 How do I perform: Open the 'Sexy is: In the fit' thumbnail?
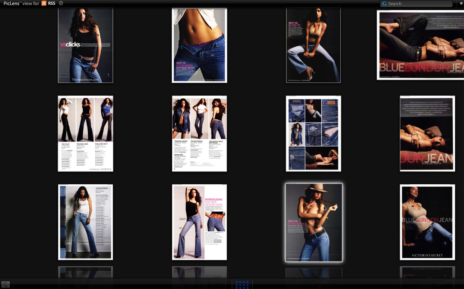tap(313, 45)
